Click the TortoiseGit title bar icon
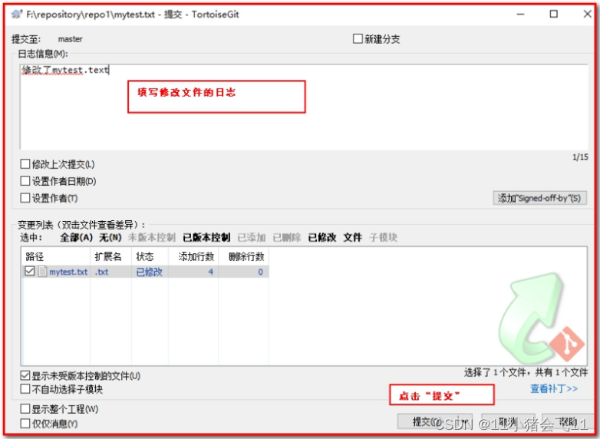 pos(16,15)
